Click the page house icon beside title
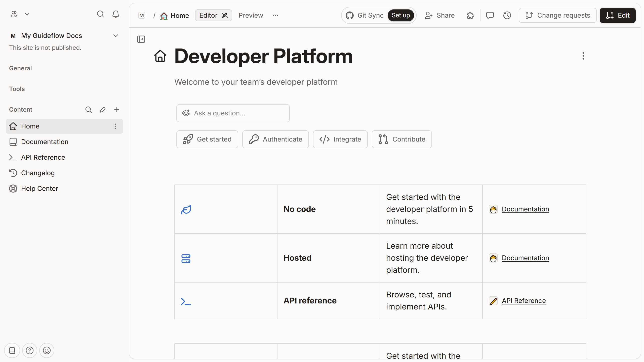 [x=160, y=56]
